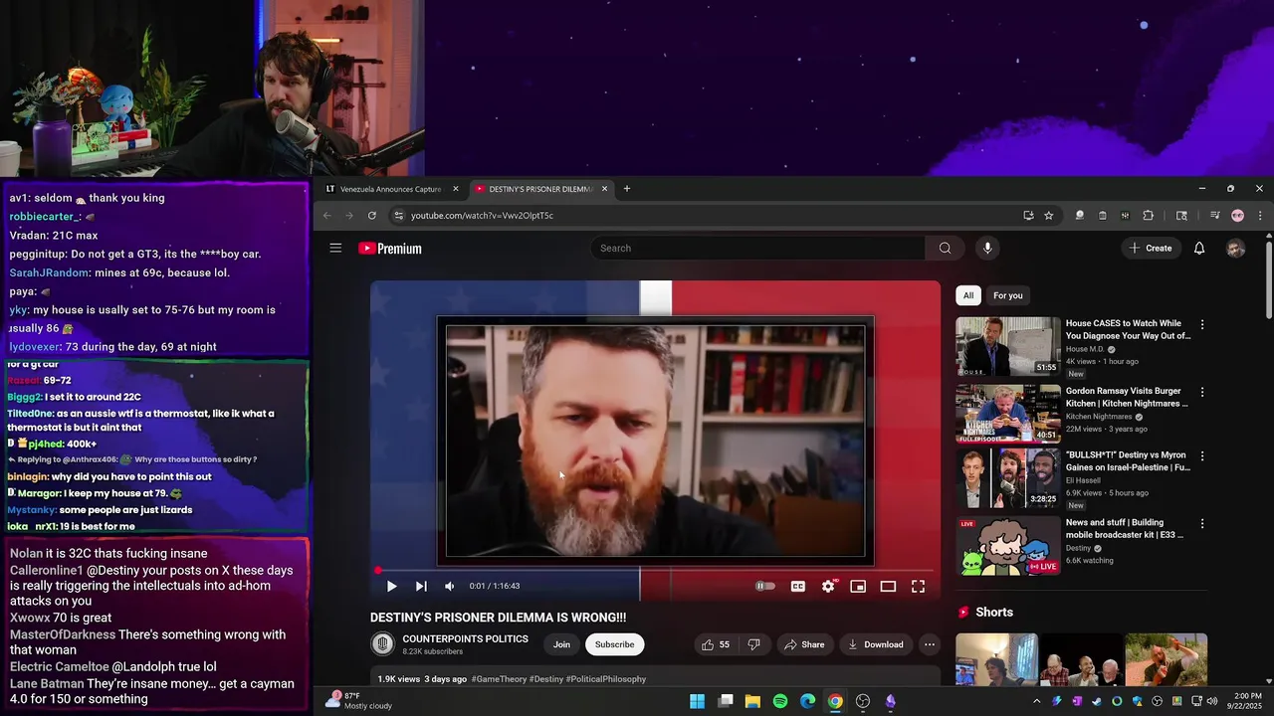Screen dimensions: 1274x716
Task: Bookmark this page with star icon
Action: point(1049,216)
